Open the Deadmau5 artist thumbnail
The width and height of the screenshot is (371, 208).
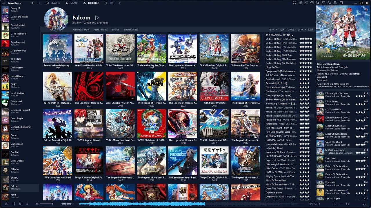[x=5, y=103]
